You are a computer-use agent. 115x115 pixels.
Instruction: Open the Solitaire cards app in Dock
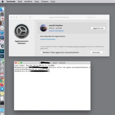pos(2,19)
